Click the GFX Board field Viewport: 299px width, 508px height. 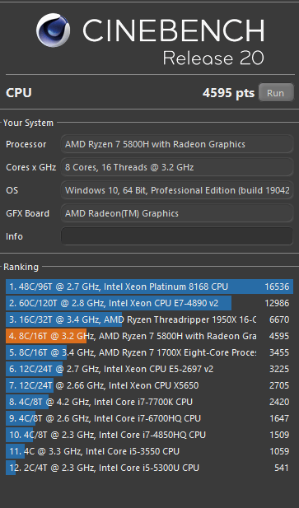tap(177, 213)
